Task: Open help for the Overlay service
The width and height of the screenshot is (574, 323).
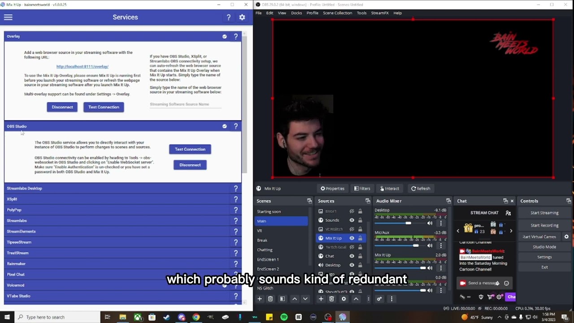Action: [x=236, y=36]
